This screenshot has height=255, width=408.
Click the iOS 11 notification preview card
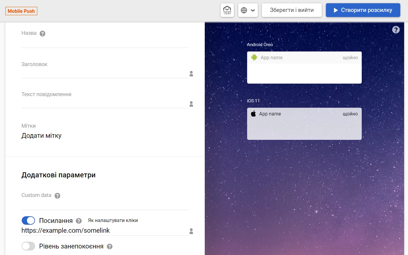point(304,124)
